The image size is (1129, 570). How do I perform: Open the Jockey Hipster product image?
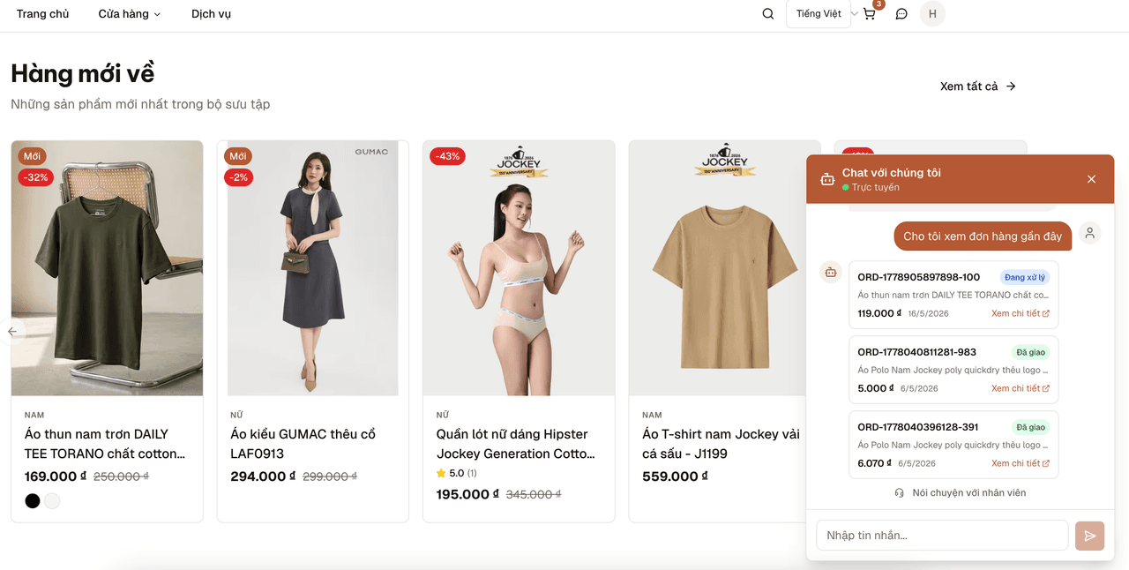[x=519, y=268]
